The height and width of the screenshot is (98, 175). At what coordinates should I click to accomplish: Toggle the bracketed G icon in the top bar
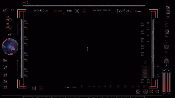pyautogui.click(x=77, y=11)
